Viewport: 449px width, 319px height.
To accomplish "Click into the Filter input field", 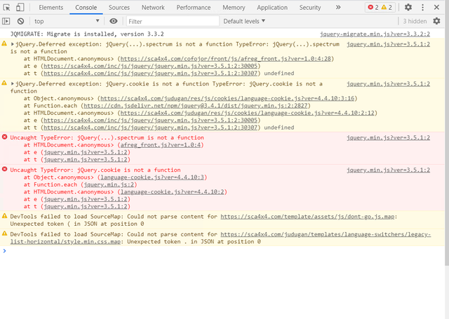I will 173,21.
